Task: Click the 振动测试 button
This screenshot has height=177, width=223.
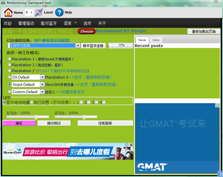Action: [x=54, y=123]
